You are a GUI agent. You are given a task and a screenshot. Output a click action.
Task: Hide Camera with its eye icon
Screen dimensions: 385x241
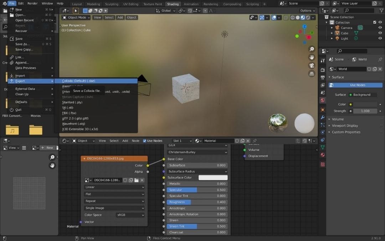click(x=380, y=27)
